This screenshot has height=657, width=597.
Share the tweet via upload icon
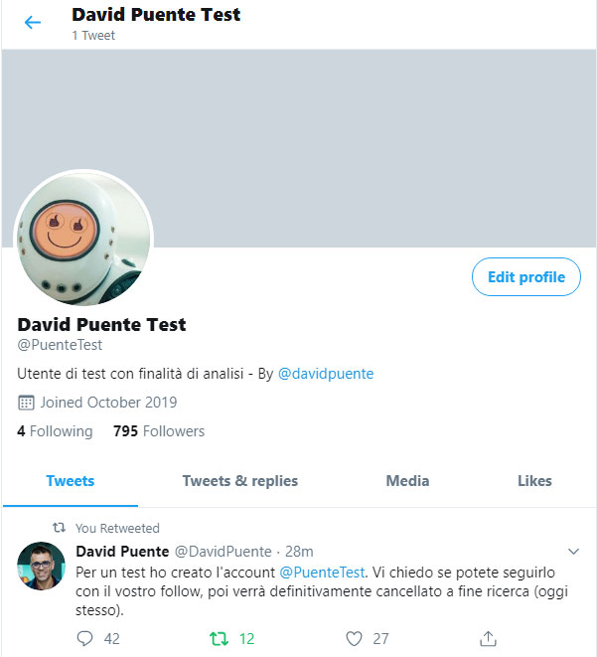click(488, 638)
